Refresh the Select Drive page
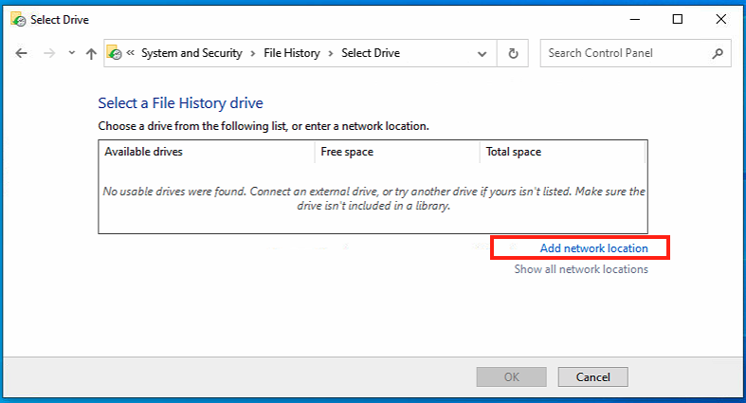 click(514, 54)
